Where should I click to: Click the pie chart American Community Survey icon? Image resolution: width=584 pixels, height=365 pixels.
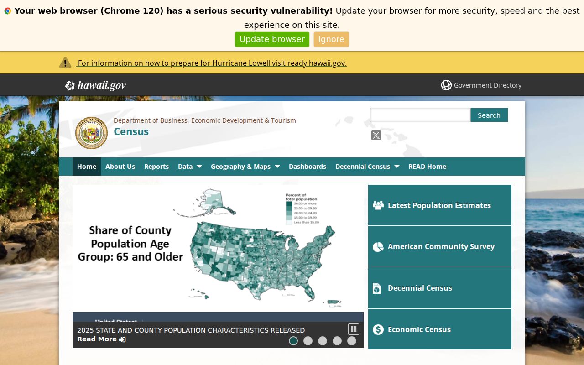[x=378, y=247]
